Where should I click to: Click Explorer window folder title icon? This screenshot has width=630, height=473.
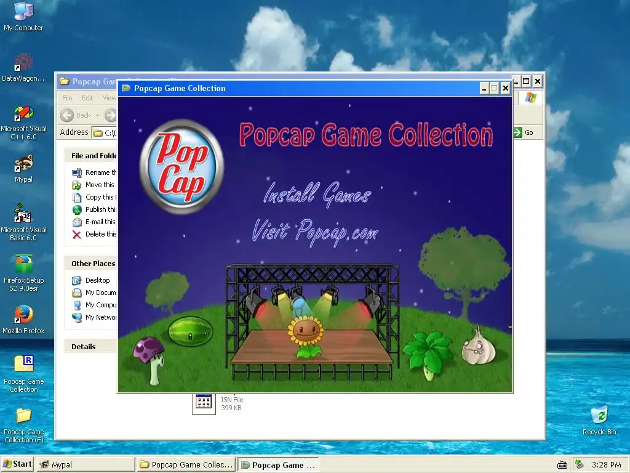[x=64, y=81]
